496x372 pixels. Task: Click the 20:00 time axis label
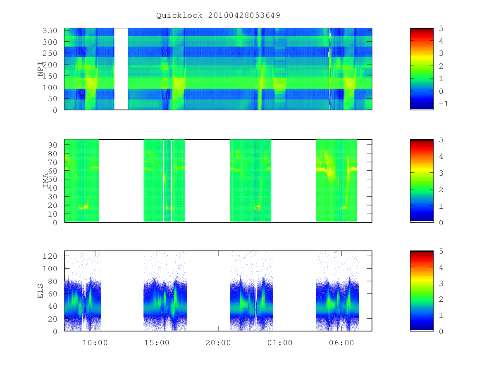[218, 343]
